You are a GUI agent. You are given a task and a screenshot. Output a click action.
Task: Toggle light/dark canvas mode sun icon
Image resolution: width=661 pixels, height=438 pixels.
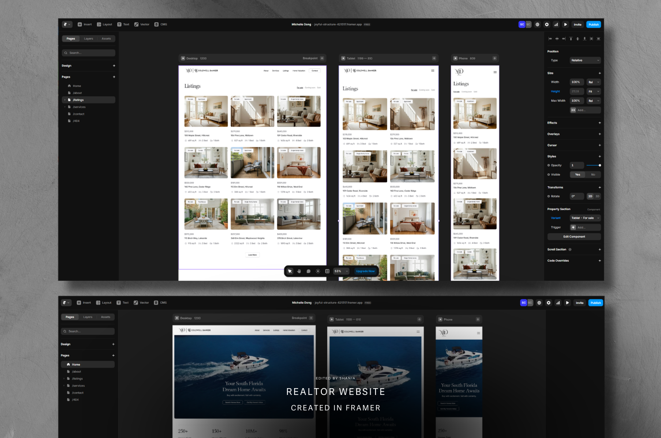click(x=318, y=272)
